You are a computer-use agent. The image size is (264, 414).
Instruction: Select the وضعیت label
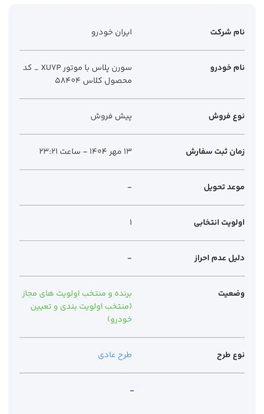tap(231, 293)
